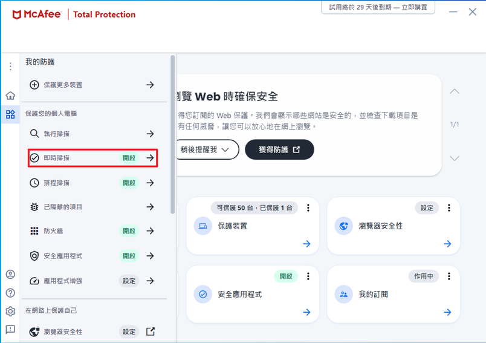This screenshot has width=486, height=343.
Task: Click the 開啟 status badge for 防火牆
Action: click(x=129, y=230)
